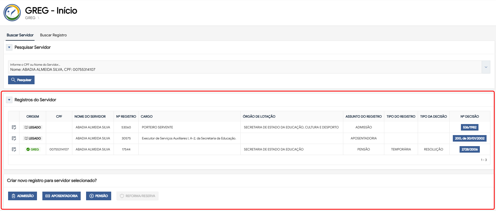
Task: Click the GREG origin badge with checkmark
Action: click(x=33, y=149)
